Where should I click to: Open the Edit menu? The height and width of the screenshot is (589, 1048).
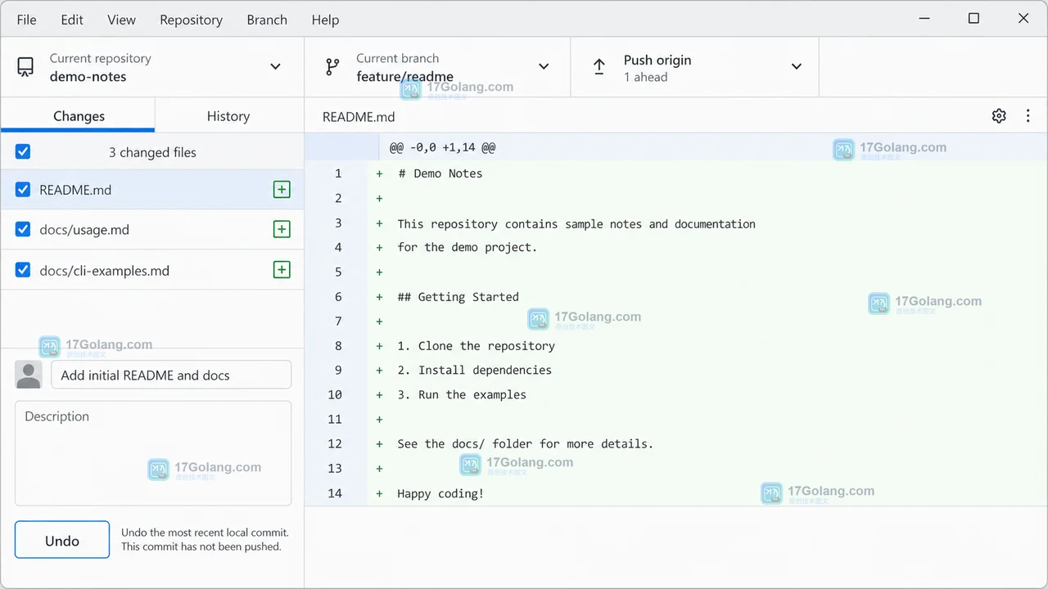pyautogui.click(x=72, y=20)
